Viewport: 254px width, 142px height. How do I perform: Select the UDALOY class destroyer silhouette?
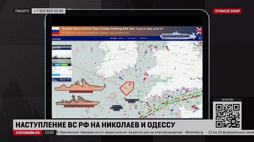coord(78,102)
